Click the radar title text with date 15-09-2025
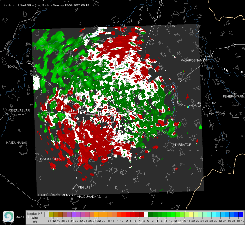The image size is (245, 225). click(x=46, y=5)
